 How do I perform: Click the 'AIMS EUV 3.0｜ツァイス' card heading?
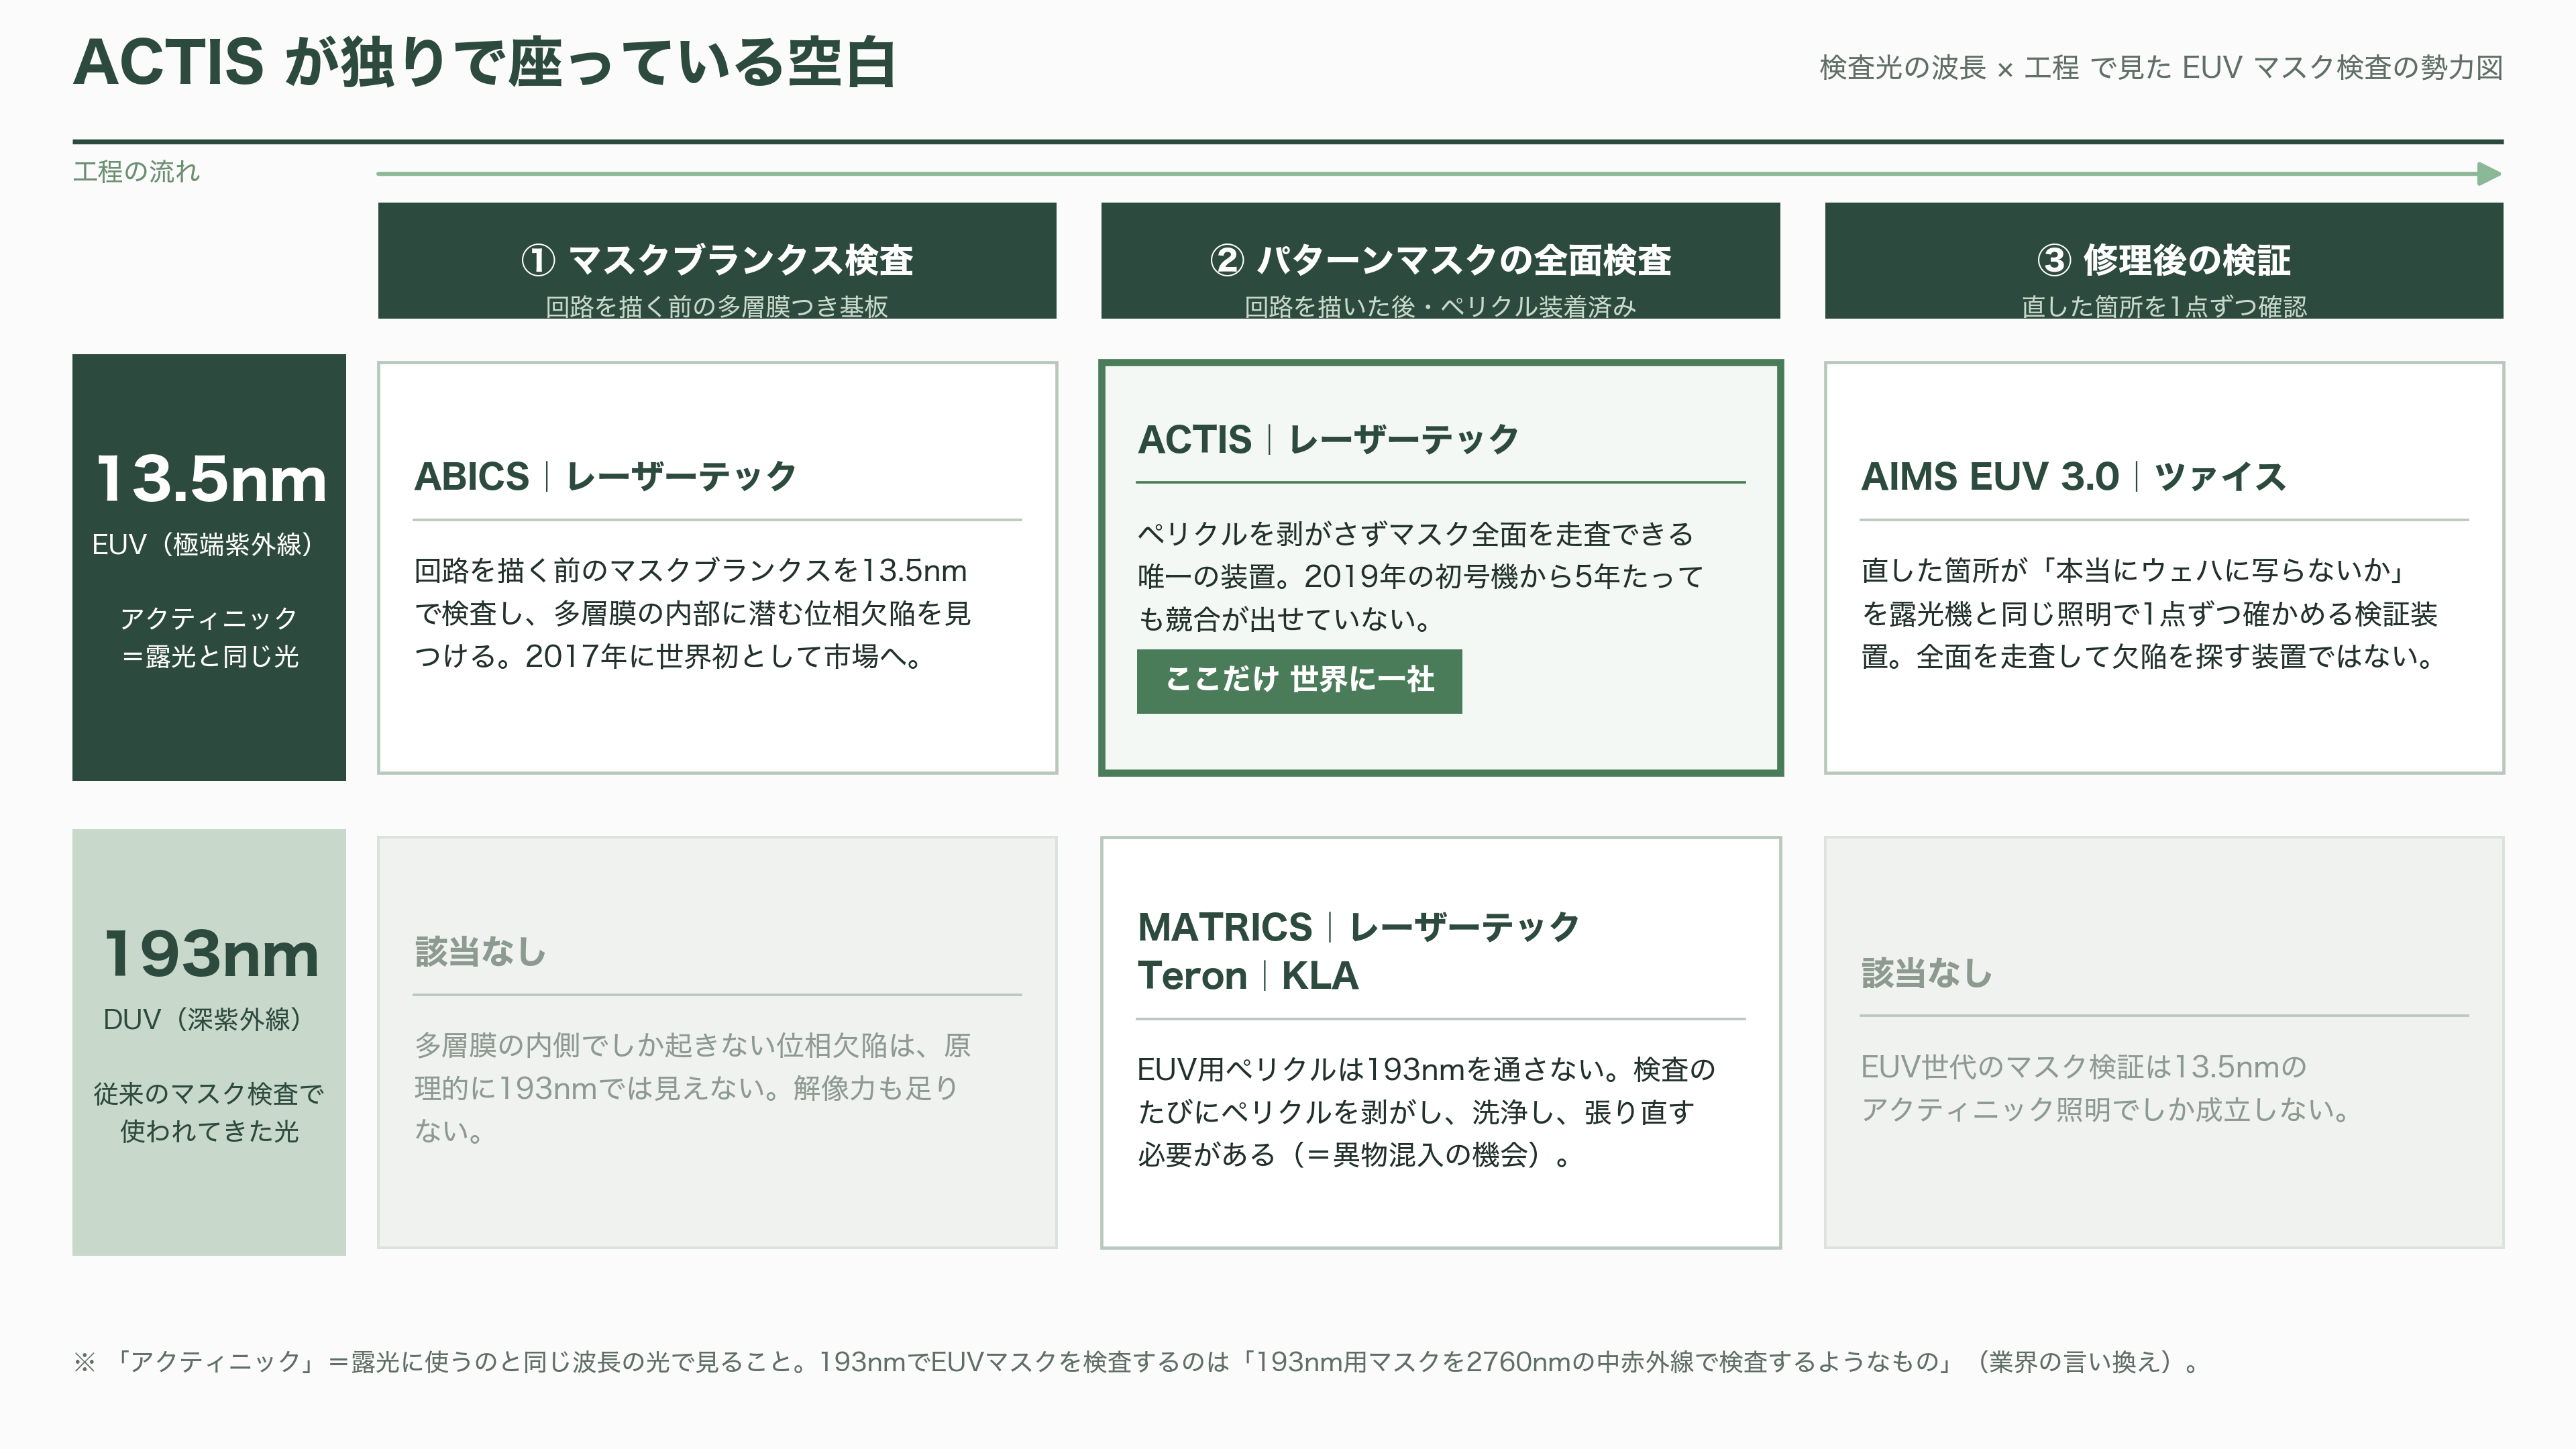pyautogui.click(x=2073, y=477)
